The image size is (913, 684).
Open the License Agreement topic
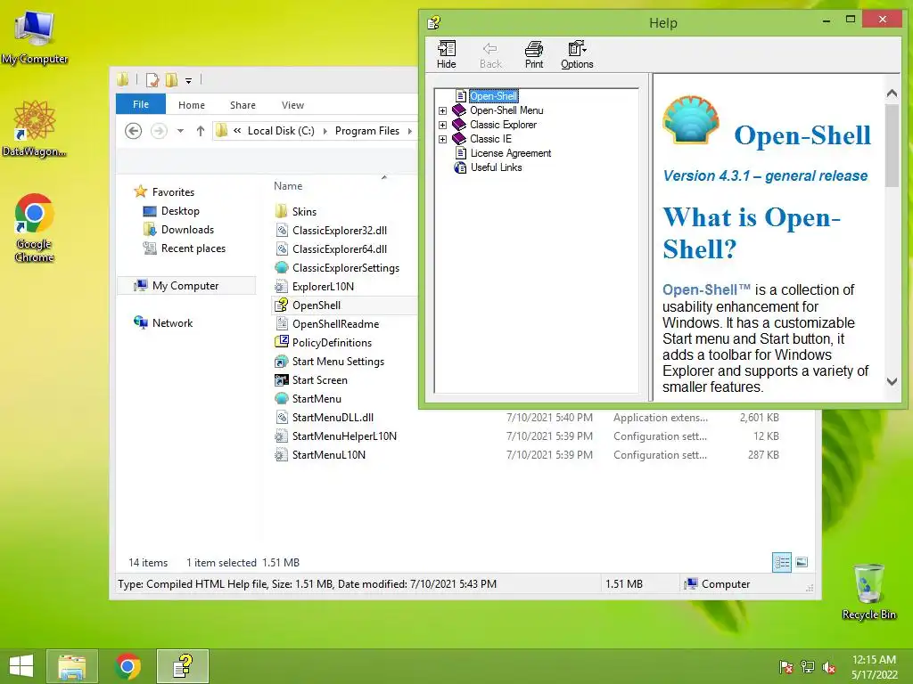pos(511,153)
